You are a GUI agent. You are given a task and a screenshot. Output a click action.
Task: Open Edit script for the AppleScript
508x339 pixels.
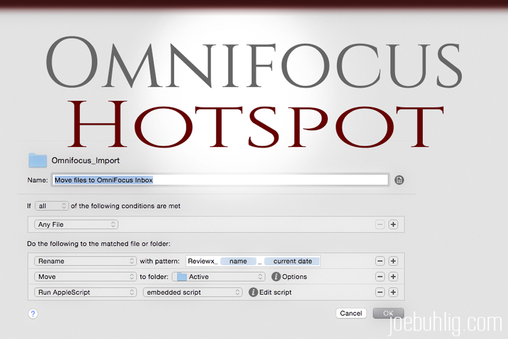[275, 292]
